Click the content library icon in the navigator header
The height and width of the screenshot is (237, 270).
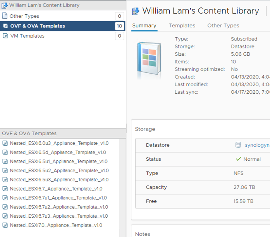tap(5, 5)
